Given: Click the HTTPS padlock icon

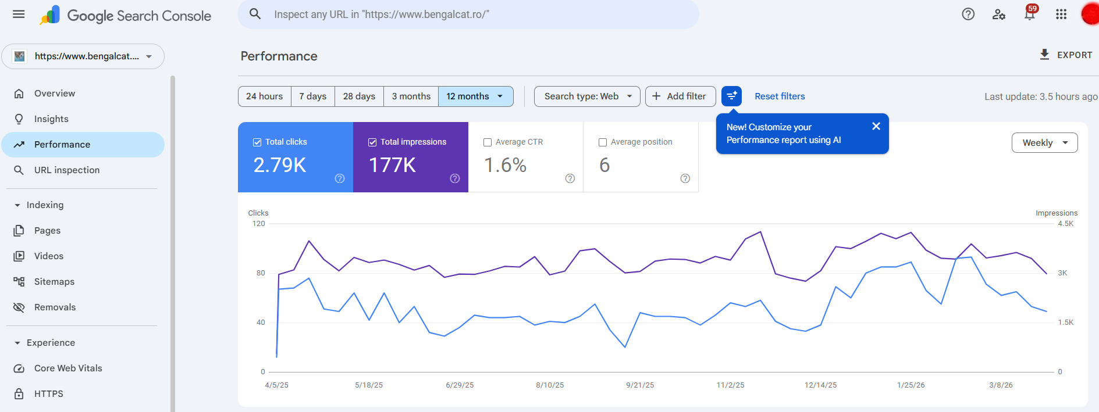Looking at the screenshot, I should click(x=19, y=394).
